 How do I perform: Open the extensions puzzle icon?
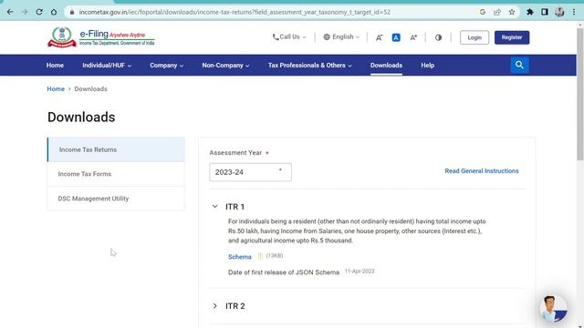pyautogui.click(x=529, y=12)
